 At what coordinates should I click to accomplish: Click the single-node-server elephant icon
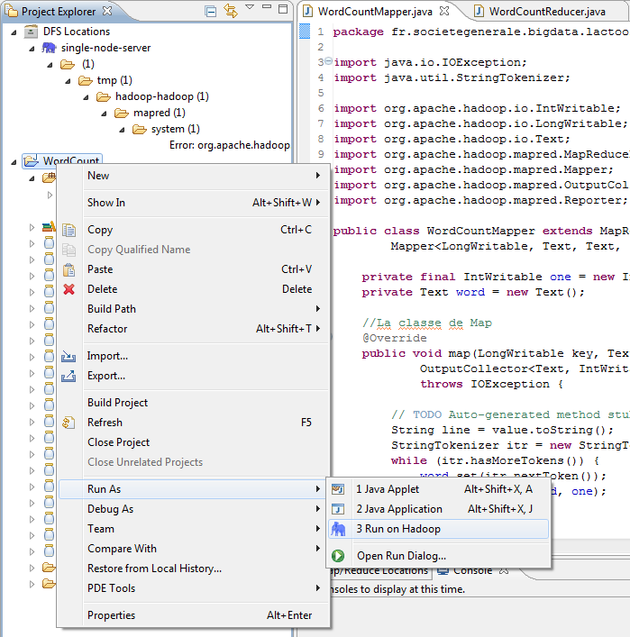(x=50, y=48)
